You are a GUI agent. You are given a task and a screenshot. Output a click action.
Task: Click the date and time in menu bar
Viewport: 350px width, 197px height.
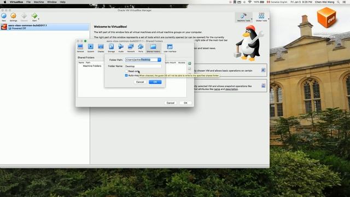point(301,2)
